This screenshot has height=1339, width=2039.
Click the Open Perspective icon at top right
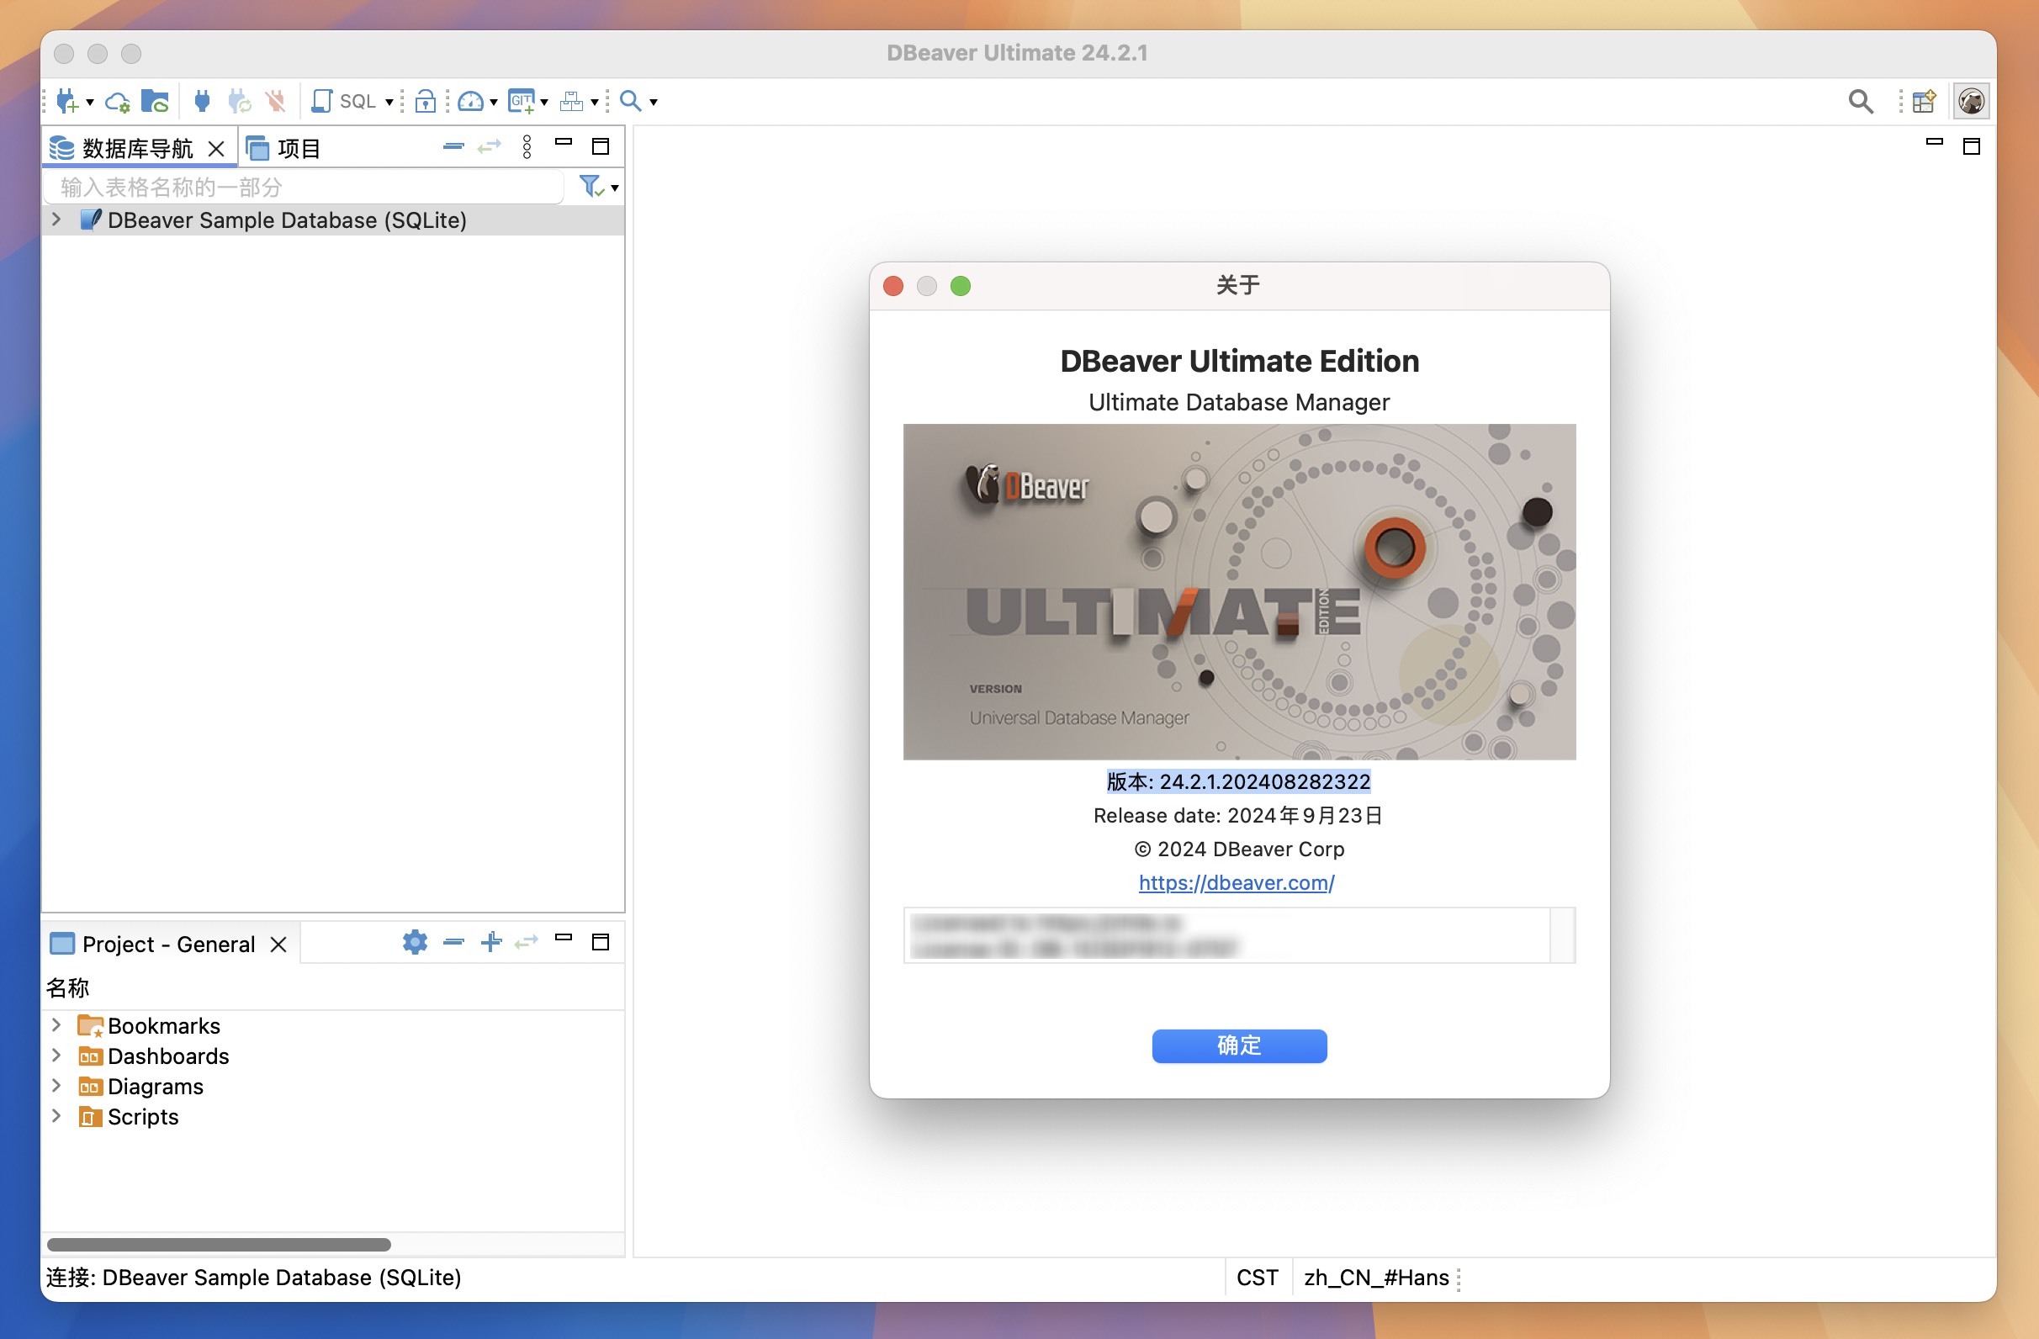[x=1925, y=101]
